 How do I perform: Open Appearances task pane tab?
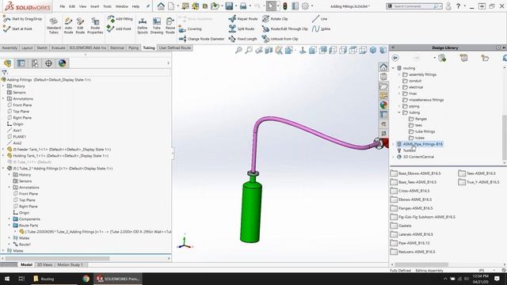[x=383, y=105]
